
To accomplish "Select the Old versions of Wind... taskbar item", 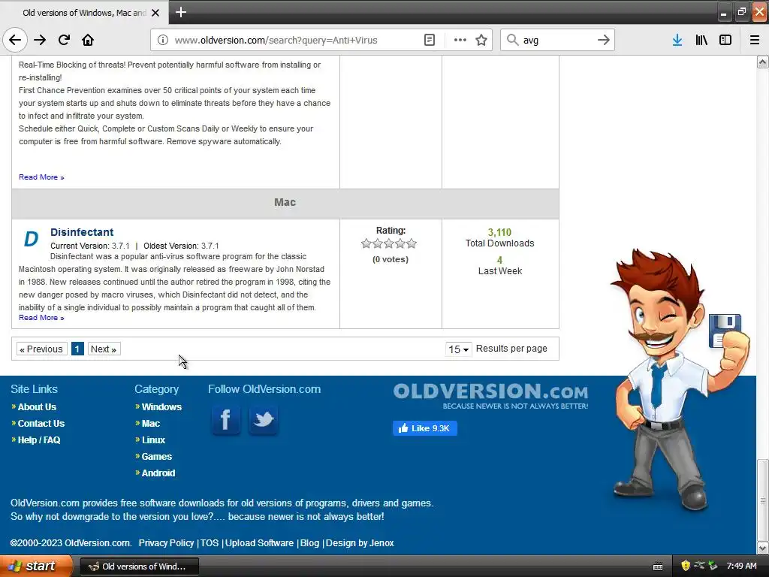I will pyautogui.click(x=139, y=566).
